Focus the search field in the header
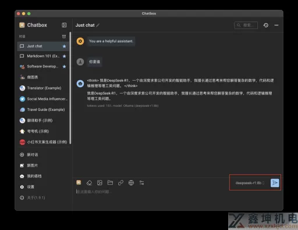Viewport: 298px width, 230px height. coord(246,25)
